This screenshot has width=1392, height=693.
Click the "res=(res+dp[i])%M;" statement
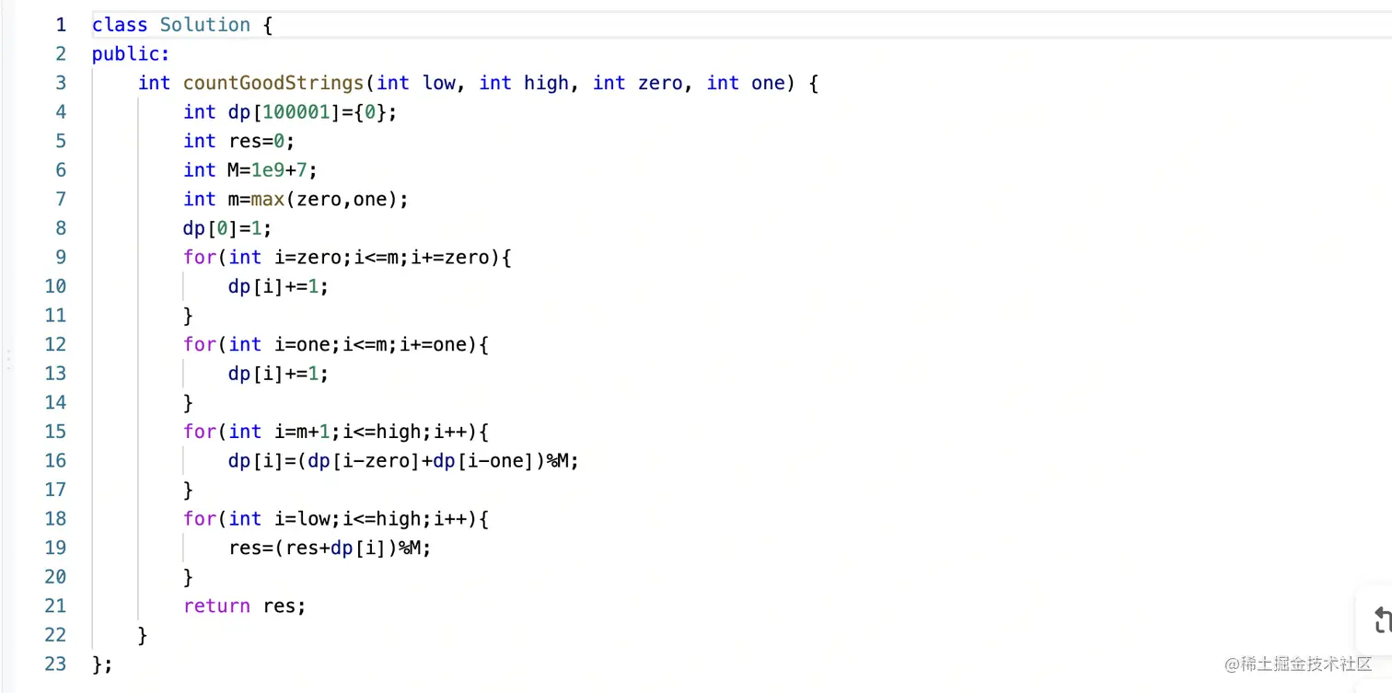pos(331,548)
